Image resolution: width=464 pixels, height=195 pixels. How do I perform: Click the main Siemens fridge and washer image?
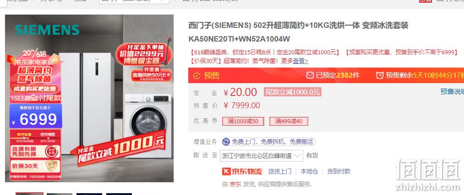tap(89, 98)
